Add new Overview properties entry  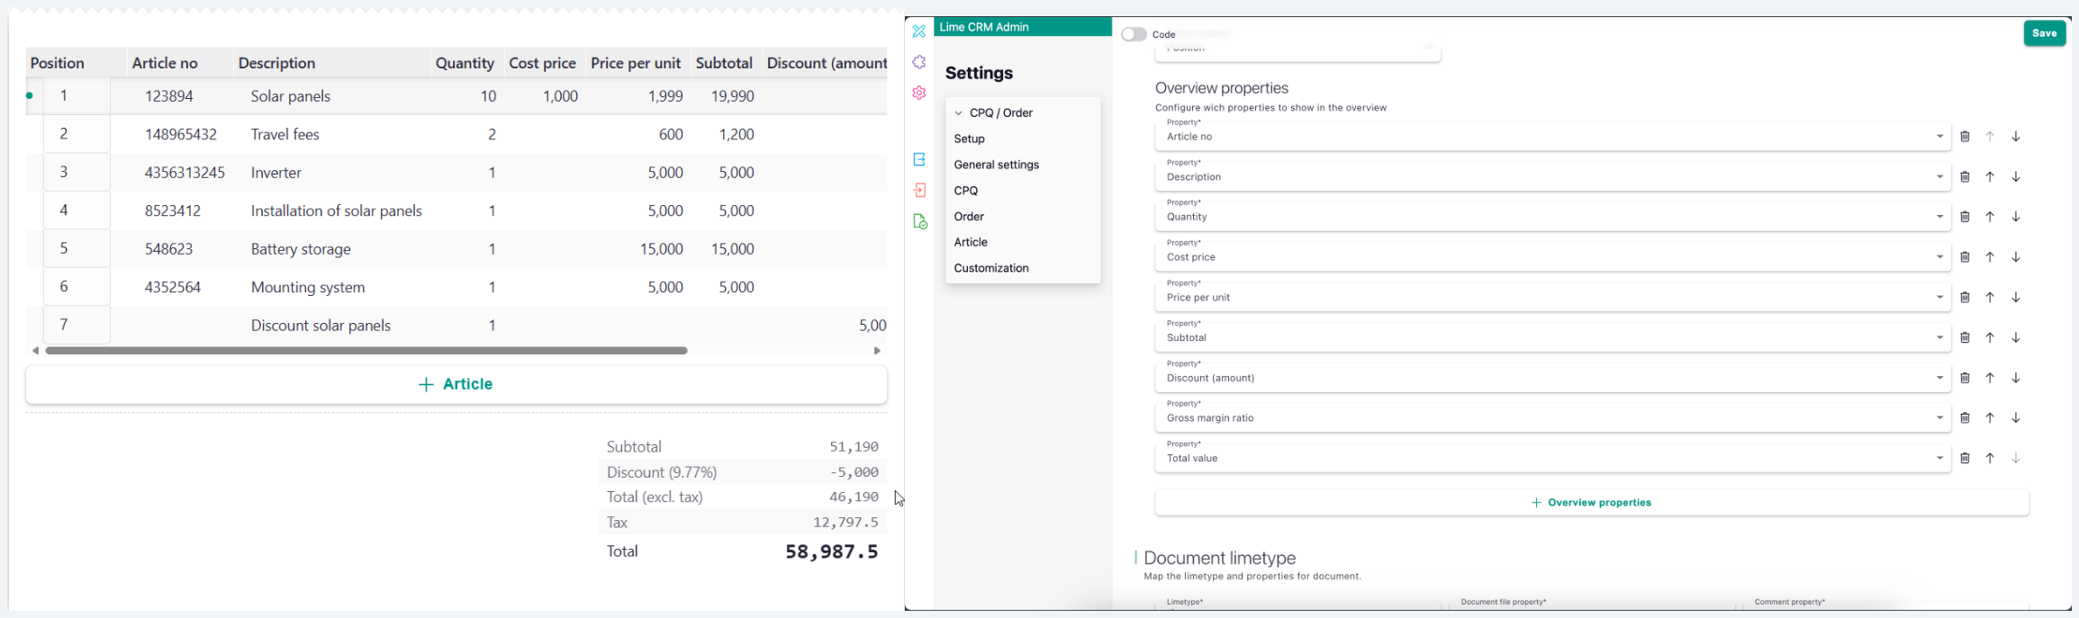[x=1591, y=503]
